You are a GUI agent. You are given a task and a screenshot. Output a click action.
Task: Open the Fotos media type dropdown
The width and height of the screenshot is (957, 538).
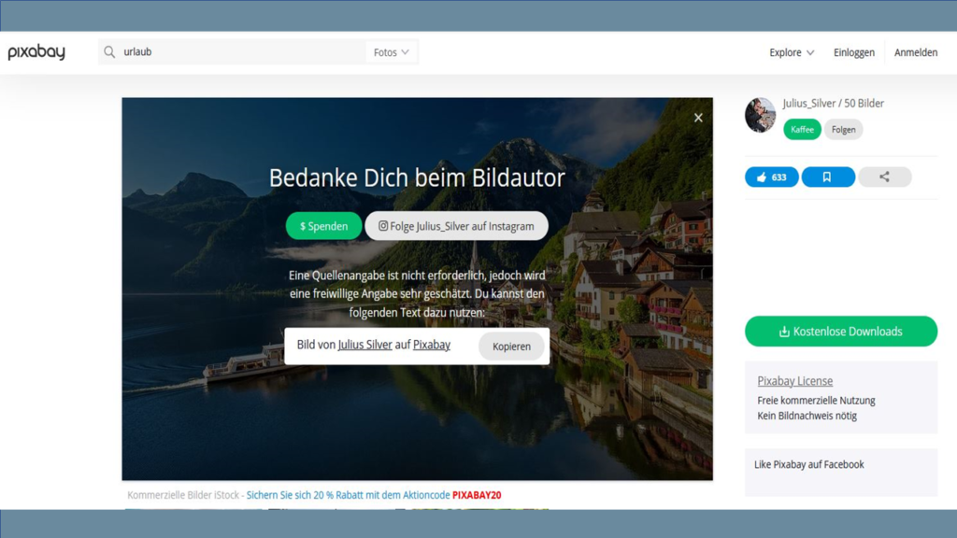click(392, 52)
